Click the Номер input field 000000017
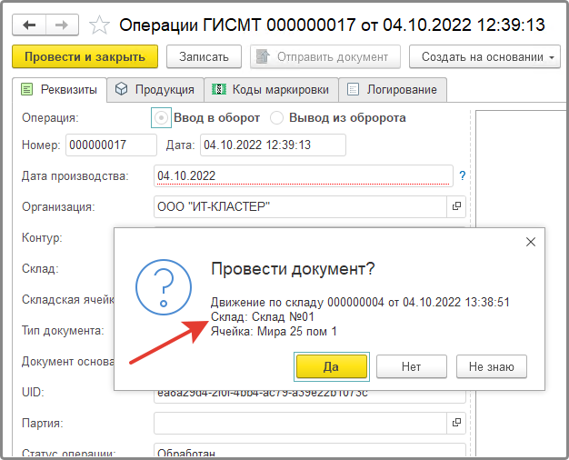This screenshot has height=460, width=569. pos(111,145)
